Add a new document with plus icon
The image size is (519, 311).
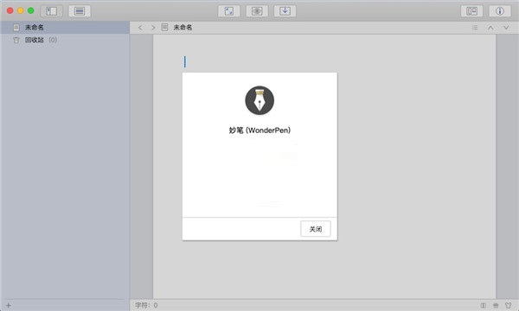[9, 305]
